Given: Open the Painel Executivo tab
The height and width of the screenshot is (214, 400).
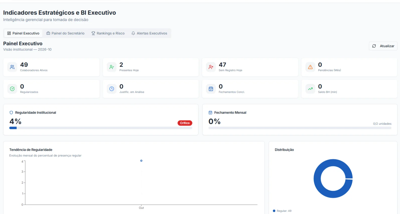Looking at the screenshot, I should point(23,33).
